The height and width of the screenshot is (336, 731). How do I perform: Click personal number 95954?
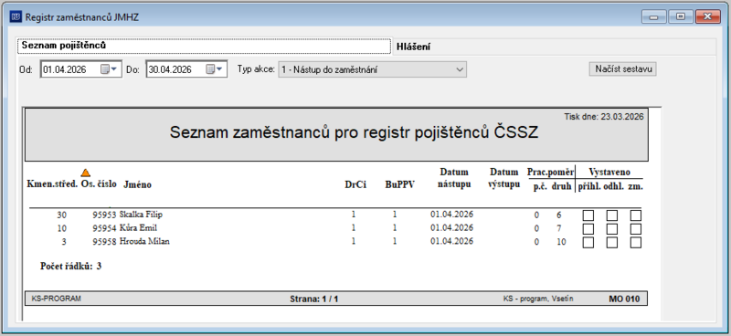(104, 228)
